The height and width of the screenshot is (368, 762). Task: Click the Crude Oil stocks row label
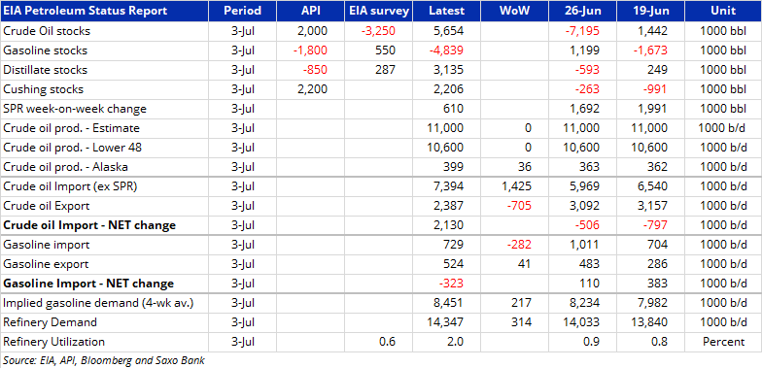click(47, 31)
